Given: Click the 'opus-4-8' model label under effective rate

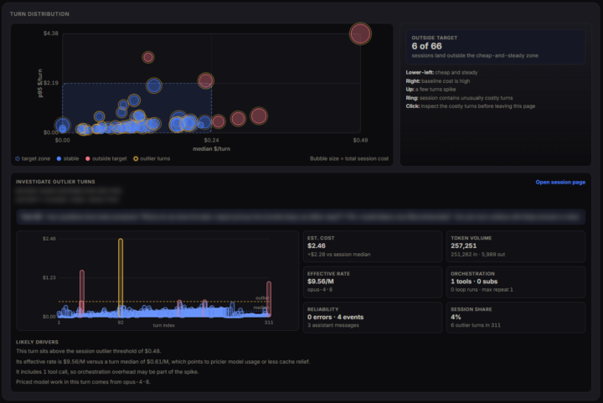Looking at the screenshot, I should tap(320, 290).
